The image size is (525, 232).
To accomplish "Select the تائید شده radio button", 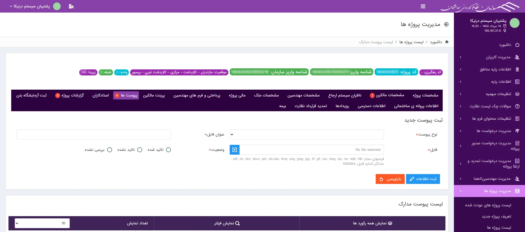I will (x=168, y=150).
